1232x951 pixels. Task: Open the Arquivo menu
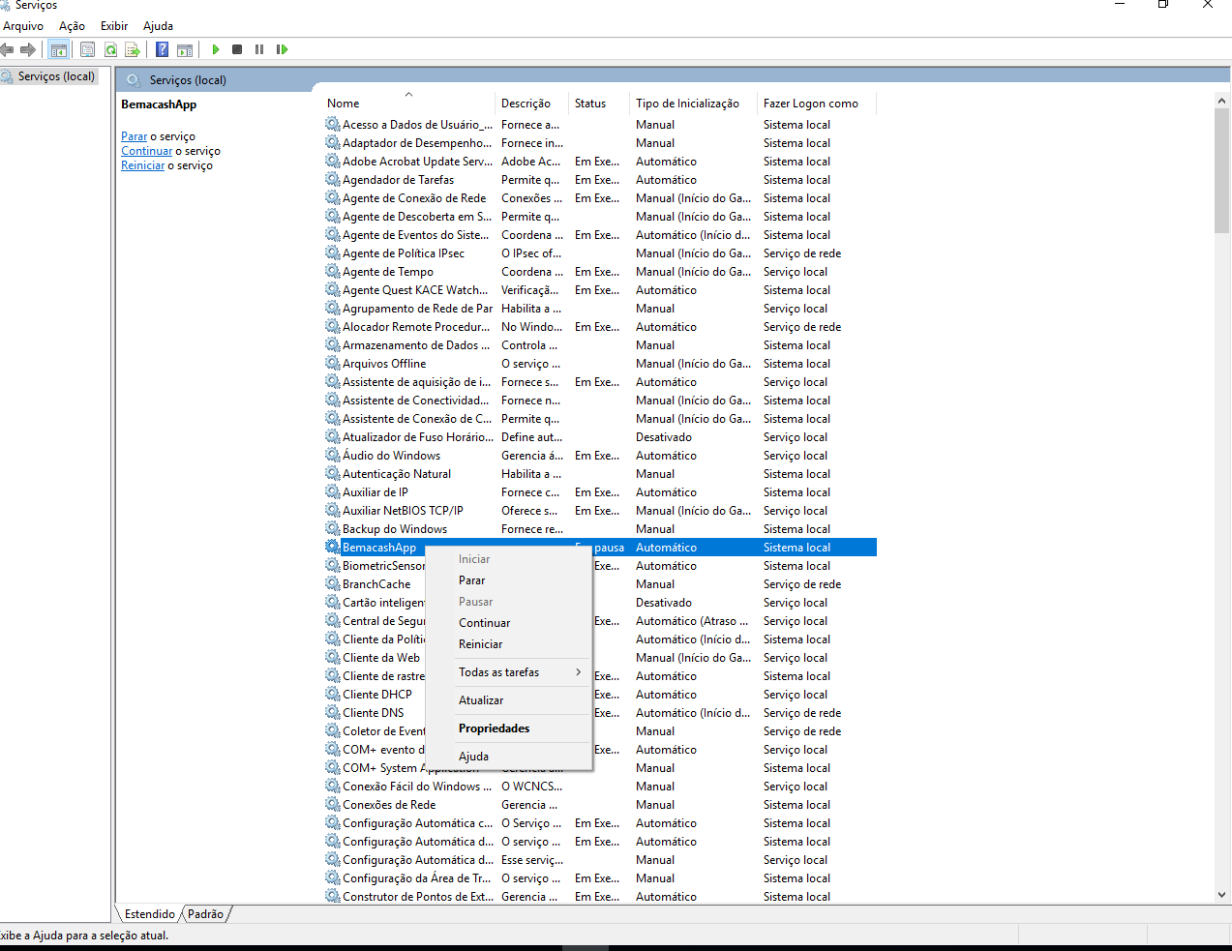click(x=23, y=26)
